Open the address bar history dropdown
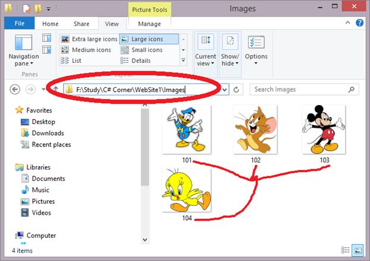The image size is (370, 261). point(224,90)
